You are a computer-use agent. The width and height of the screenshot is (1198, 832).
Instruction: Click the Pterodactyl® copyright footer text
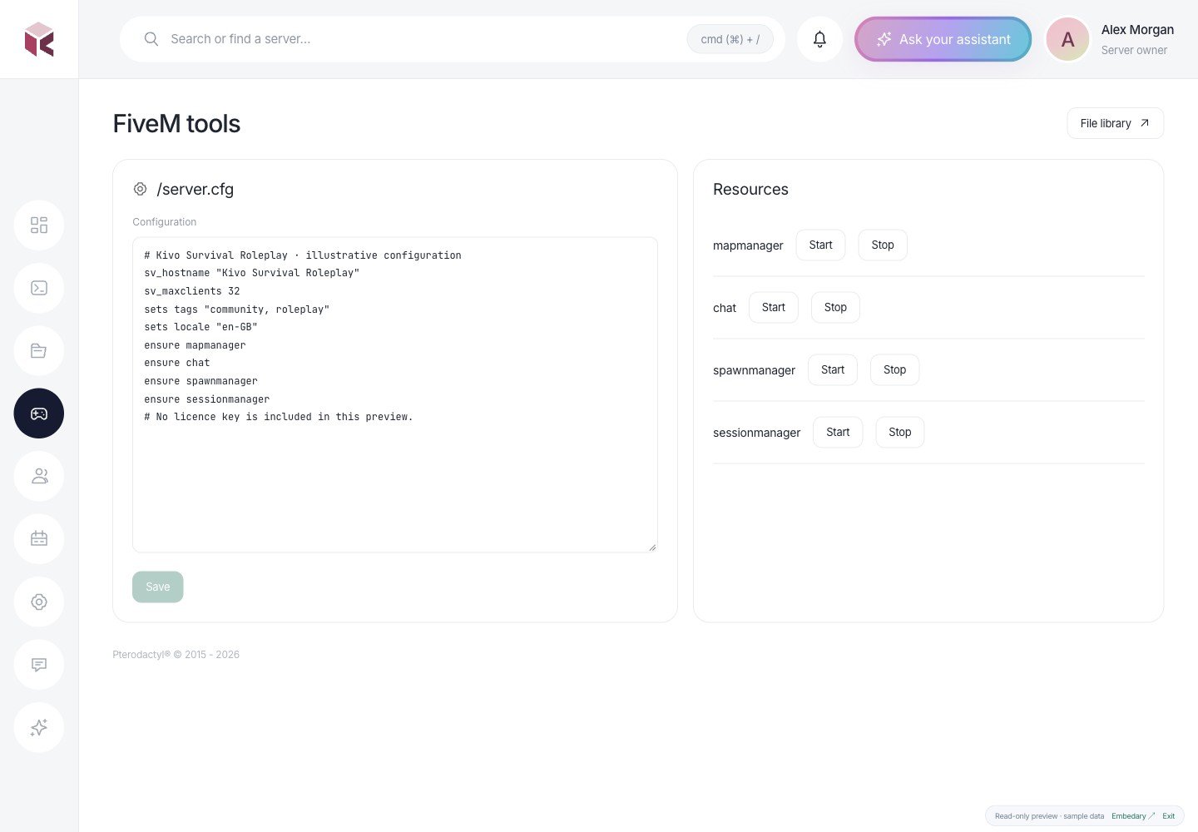pos(176,655)
